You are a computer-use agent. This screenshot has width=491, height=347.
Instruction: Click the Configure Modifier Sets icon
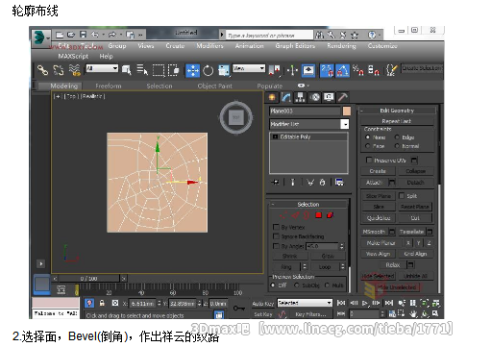(x=339, y=183)
